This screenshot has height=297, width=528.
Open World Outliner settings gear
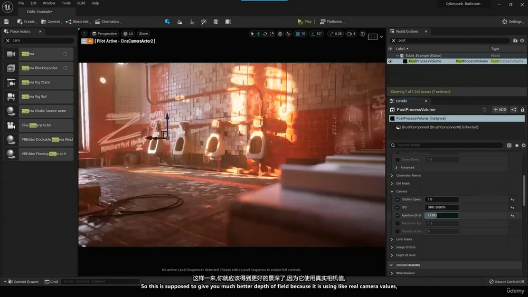[522, 41]
